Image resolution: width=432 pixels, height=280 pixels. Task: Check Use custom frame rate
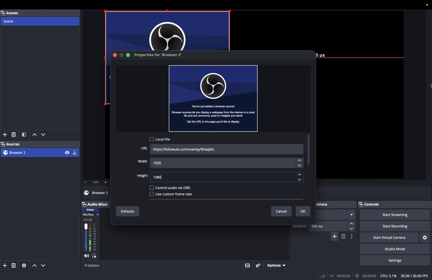pos(152,194)
